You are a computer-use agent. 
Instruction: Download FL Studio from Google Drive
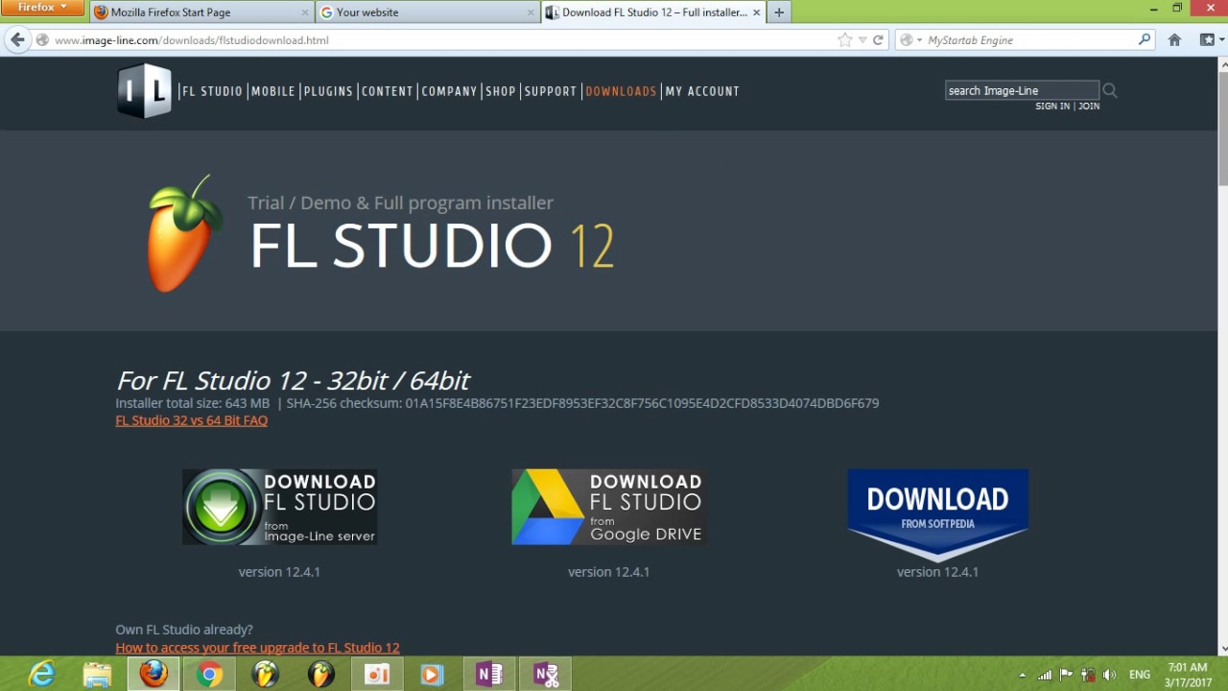(608, 507)
